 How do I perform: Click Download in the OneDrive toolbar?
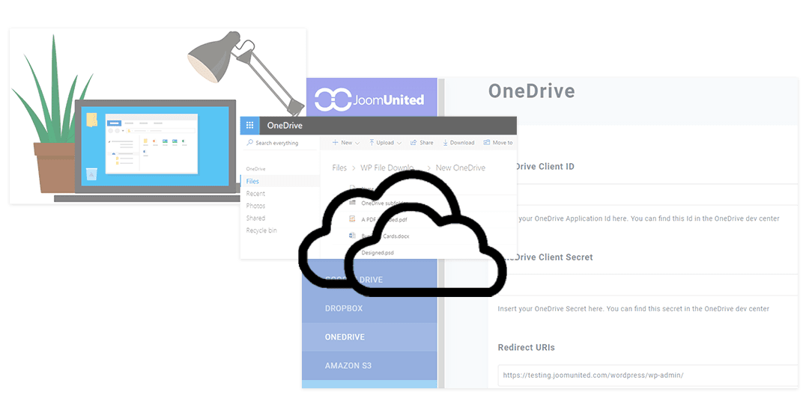click(x=458, y=143)
